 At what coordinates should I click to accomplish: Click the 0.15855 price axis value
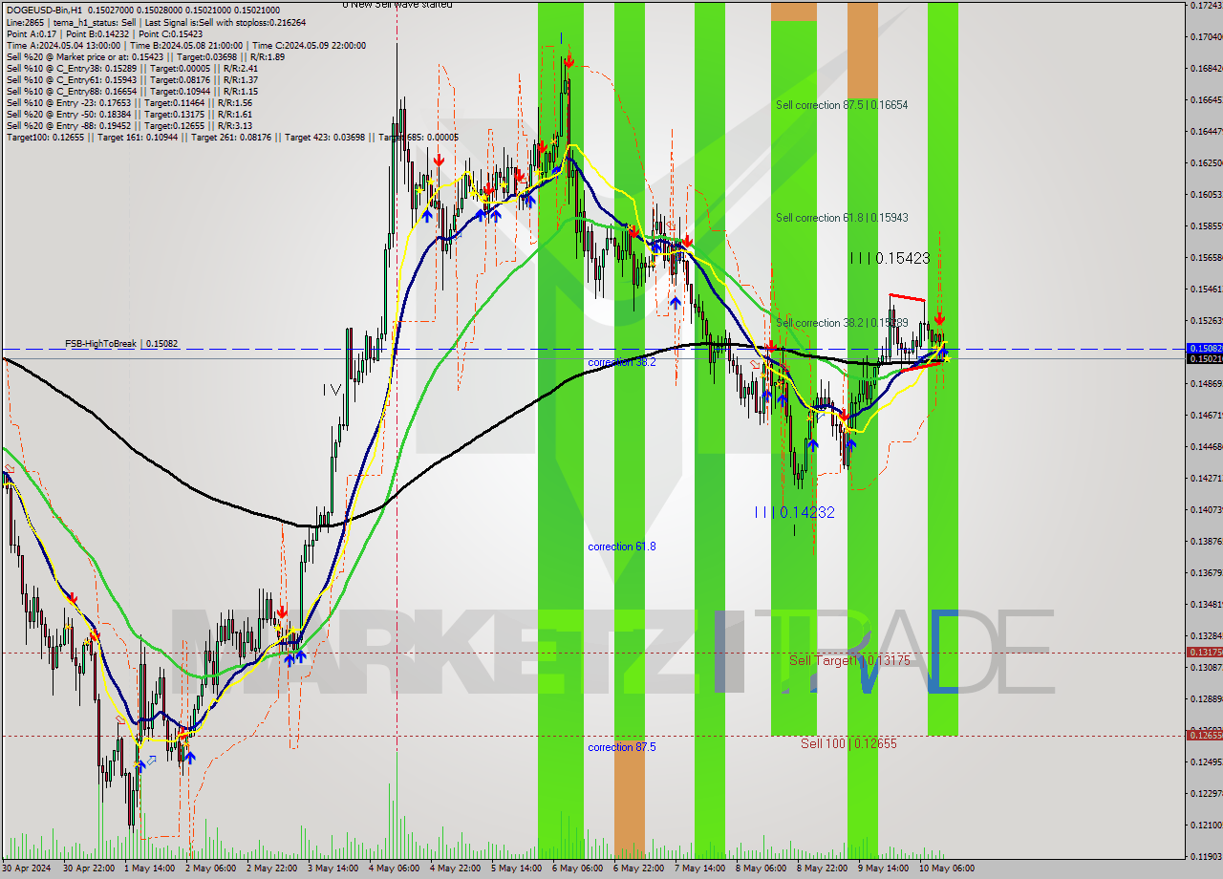[x=1206, y=226]
